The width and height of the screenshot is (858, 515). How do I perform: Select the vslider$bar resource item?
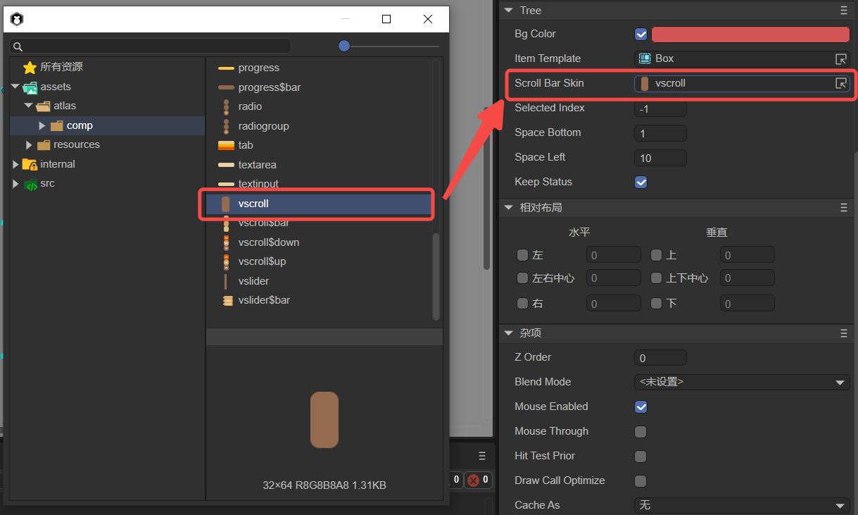[x=263, y=300]
